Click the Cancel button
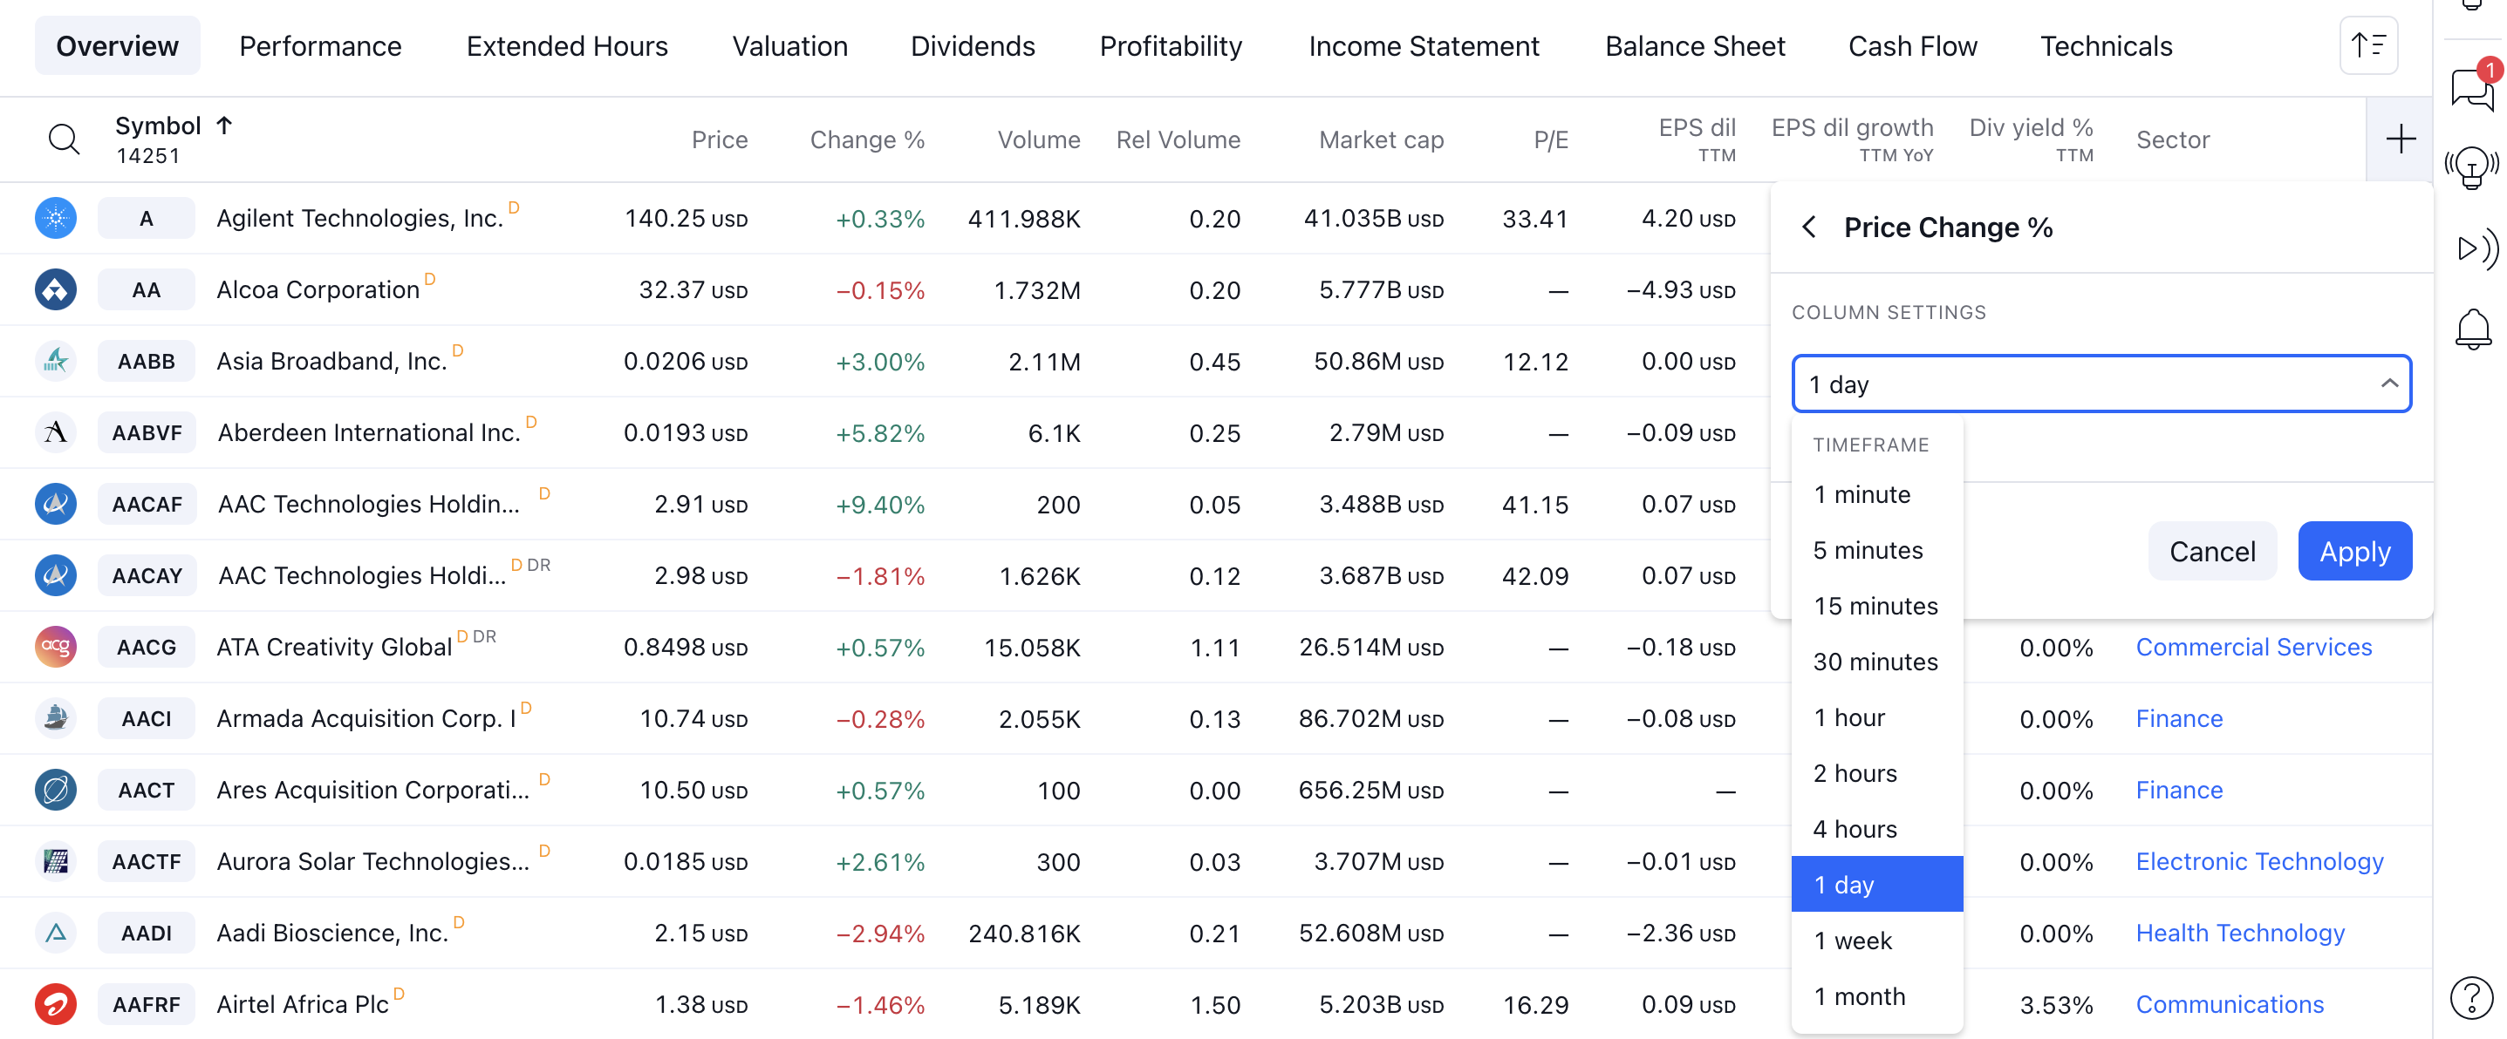 click(x=2211, y=551)
